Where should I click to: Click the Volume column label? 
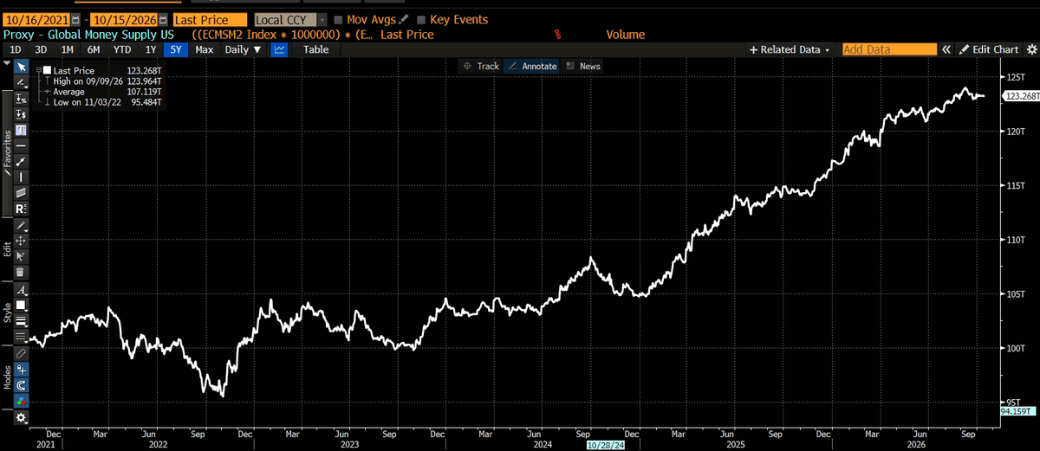[x=625, y=35]
